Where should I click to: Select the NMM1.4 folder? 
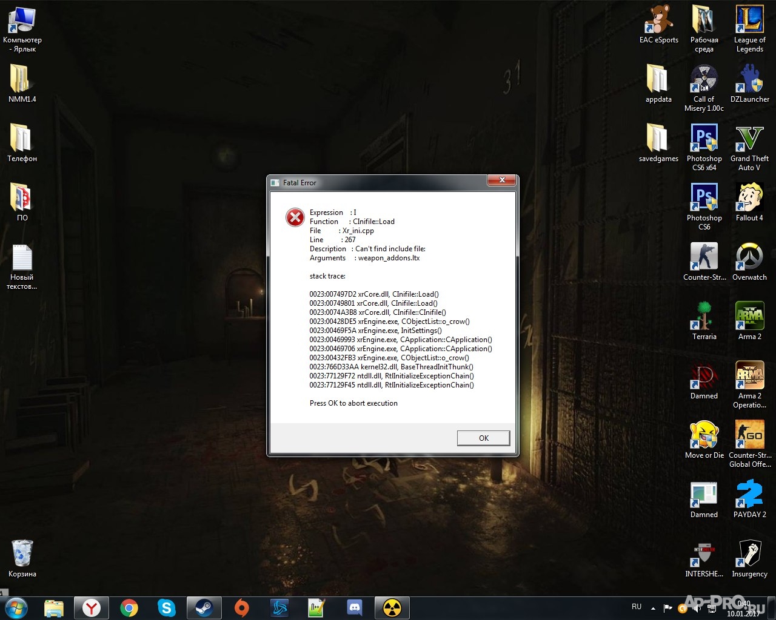[x=22, y=84]
